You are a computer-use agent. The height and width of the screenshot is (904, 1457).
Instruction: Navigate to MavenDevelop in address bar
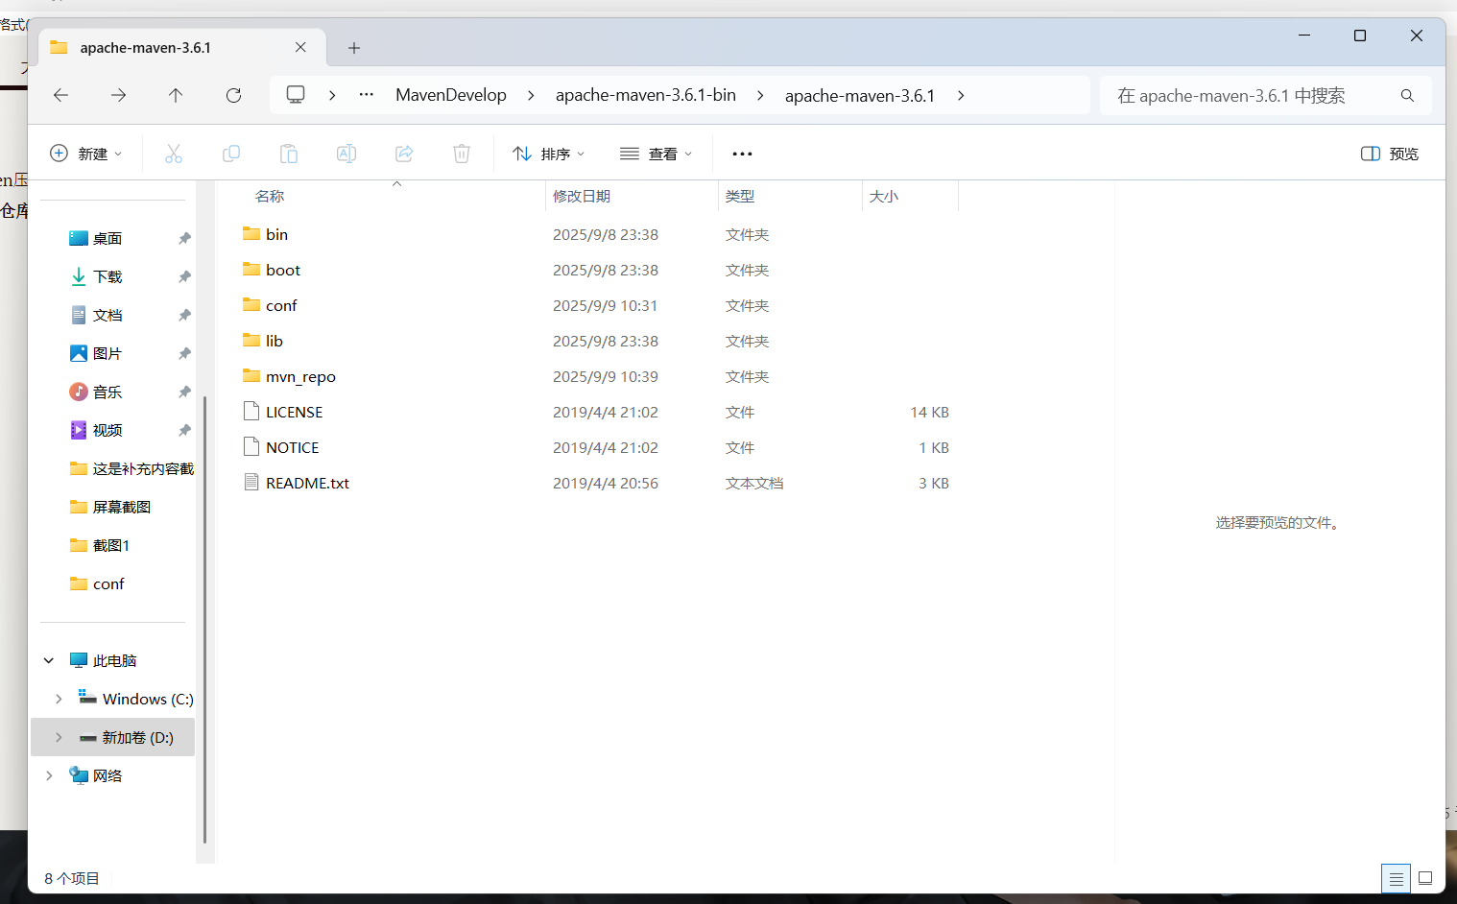451,95
